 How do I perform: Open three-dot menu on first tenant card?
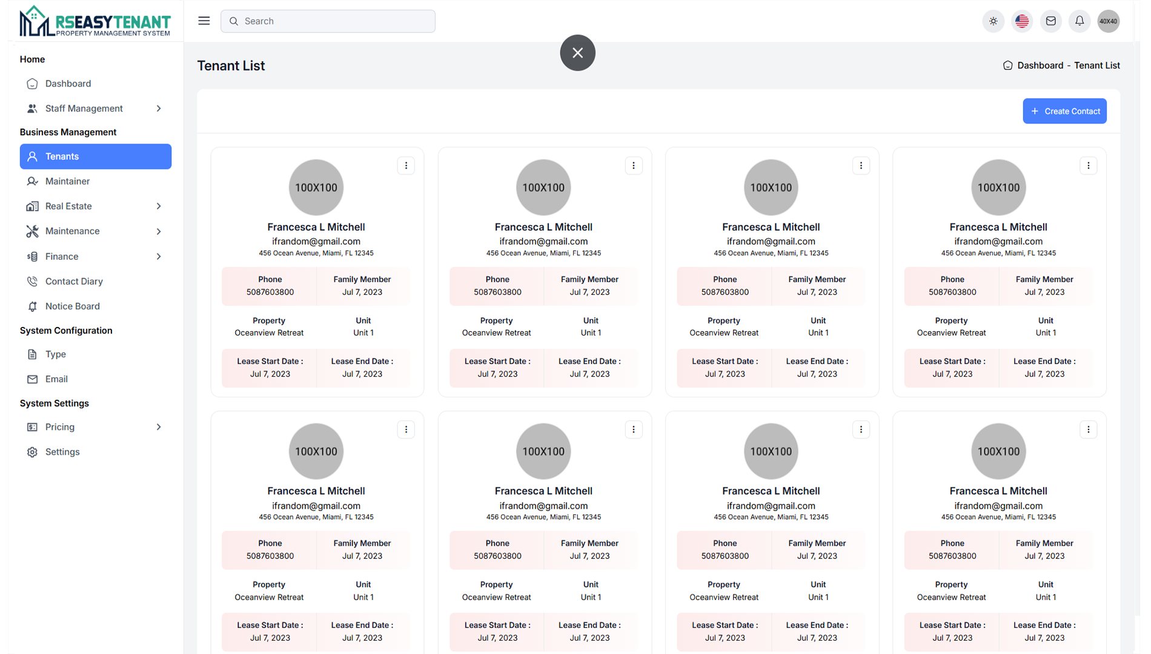pyautogui.click(x=406, y=165)
